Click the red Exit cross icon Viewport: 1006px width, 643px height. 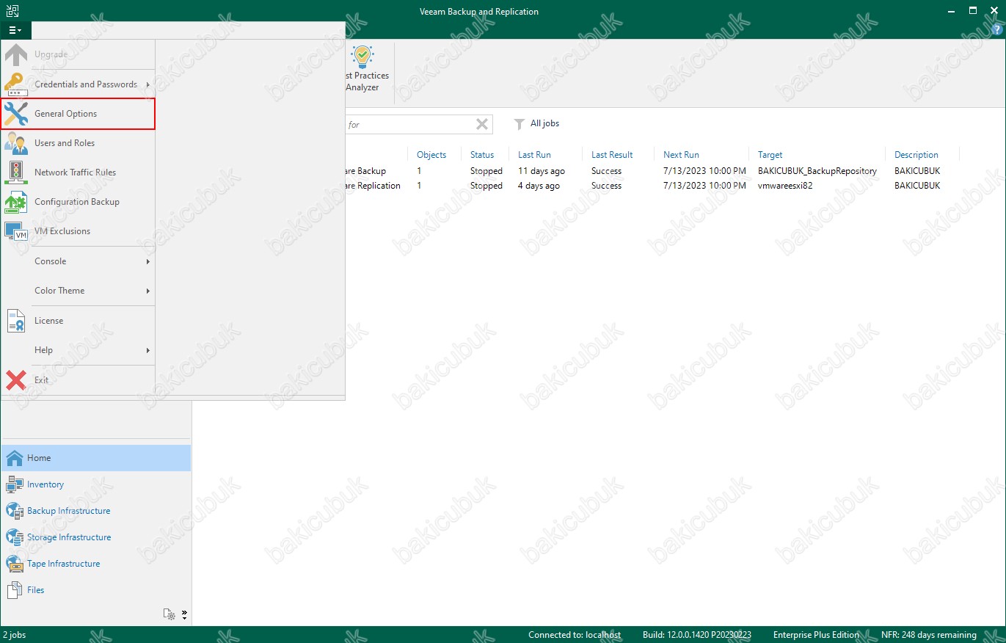(16, 380)
